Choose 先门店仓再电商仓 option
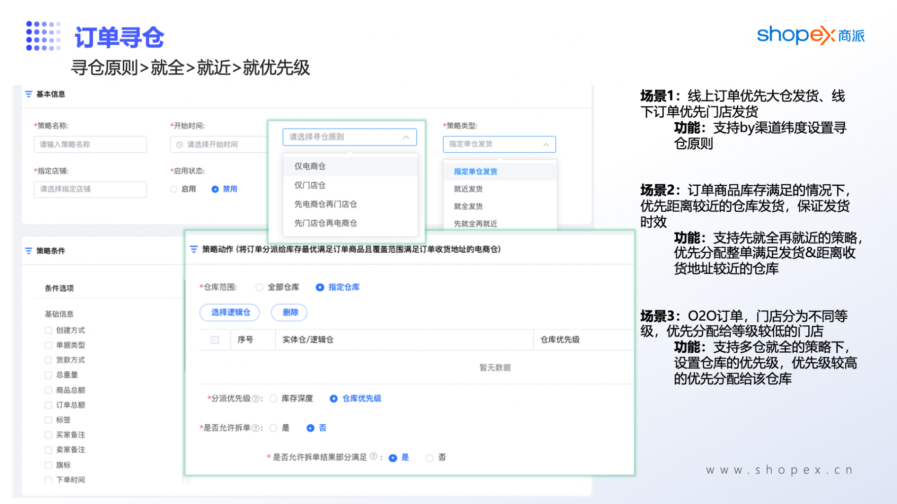The height and width of the screenshot is (504, 897). tap(350, 223)
